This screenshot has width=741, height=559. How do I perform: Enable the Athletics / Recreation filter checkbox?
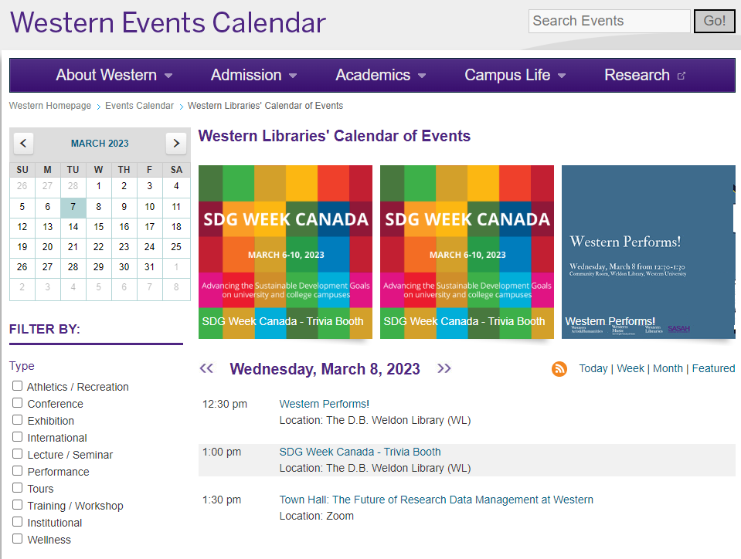[18, 386]
